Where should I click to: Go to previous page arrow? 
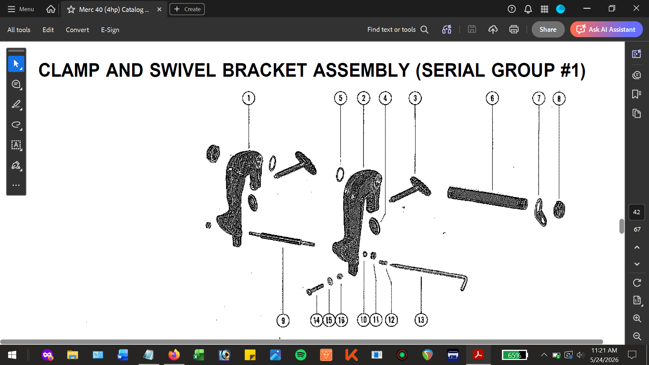point(637,247)
